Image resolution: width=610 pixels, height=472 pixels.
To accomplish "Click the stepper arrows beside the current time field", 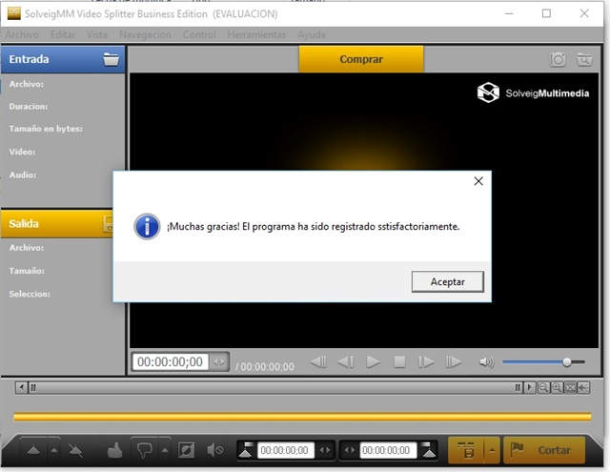I will click(219, 362).
